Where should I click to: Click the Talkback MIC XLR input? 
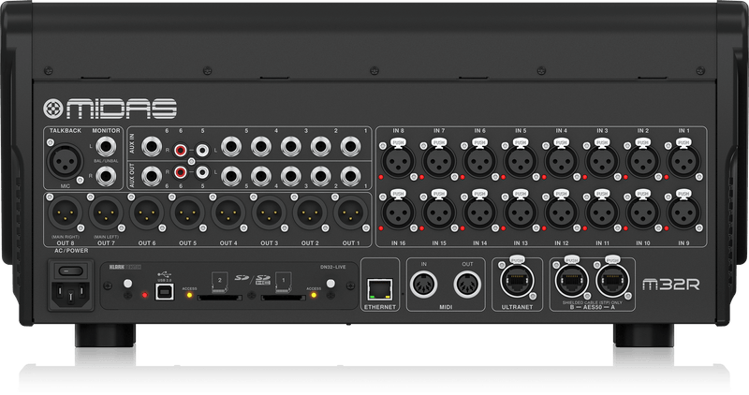click(x=66, y=157)
